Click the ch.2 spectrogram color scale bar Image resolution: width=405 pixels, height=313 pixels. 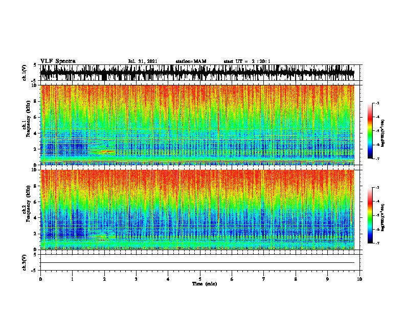coord(370,215)
